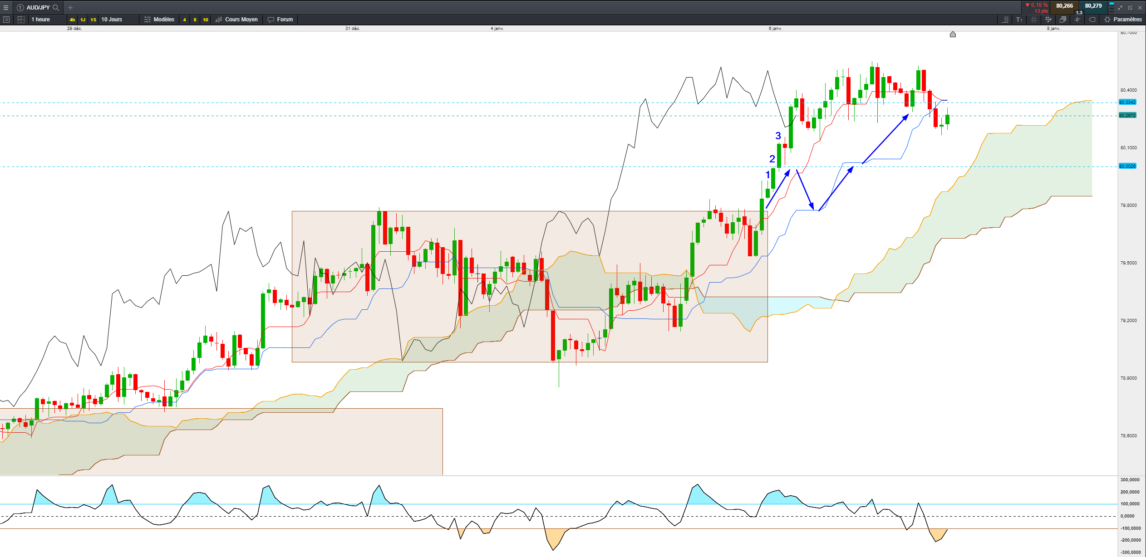This screenshot has width=1146, height=557.
Task: Click the 31 déc. date label
Action: [353, 29]
